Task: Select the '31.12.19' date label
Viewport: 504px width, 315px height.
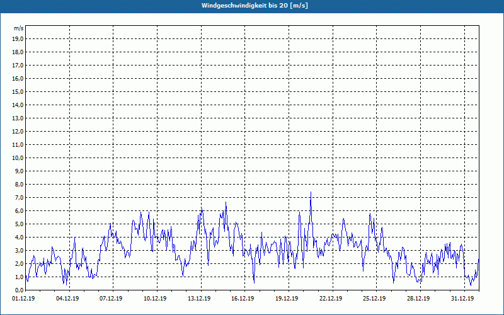Action: tap(462, 299)
